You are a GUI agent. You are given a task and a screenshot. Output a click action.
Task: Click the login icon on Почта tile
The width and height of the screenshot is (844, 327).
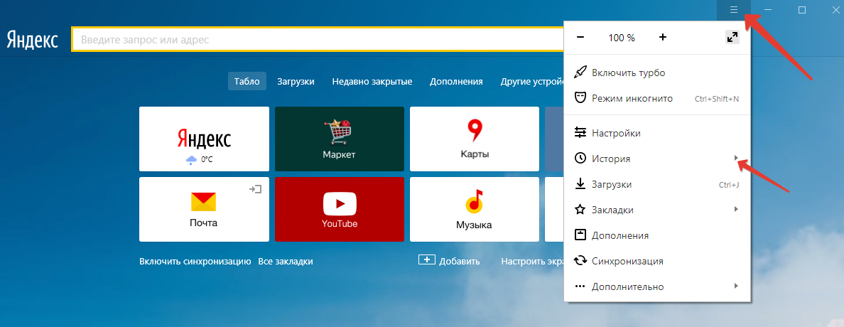255,189
